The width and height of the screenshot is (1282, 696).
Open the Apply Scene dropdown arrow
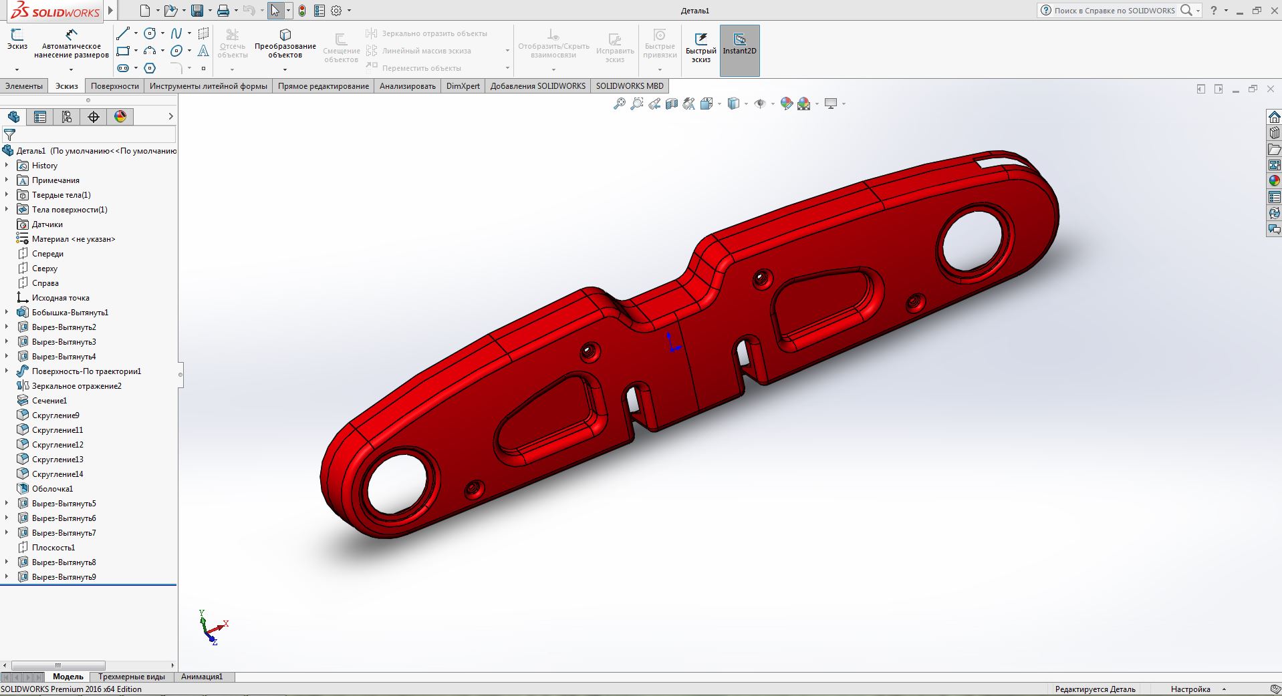816,104
